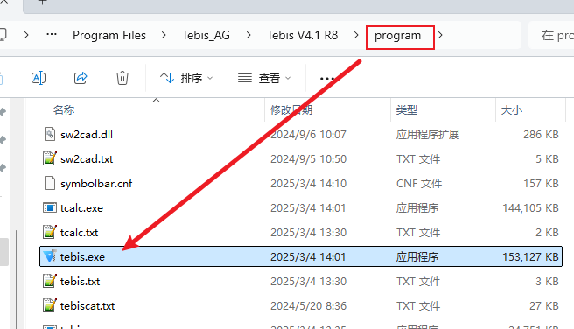Open the three-dot more options menu
This screenshot has width=574, height=329.
click(326, 78)
